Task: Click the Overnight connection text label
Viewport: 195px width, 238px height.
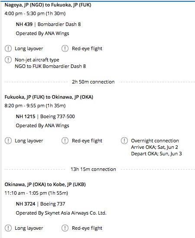Action: (155, 141)
